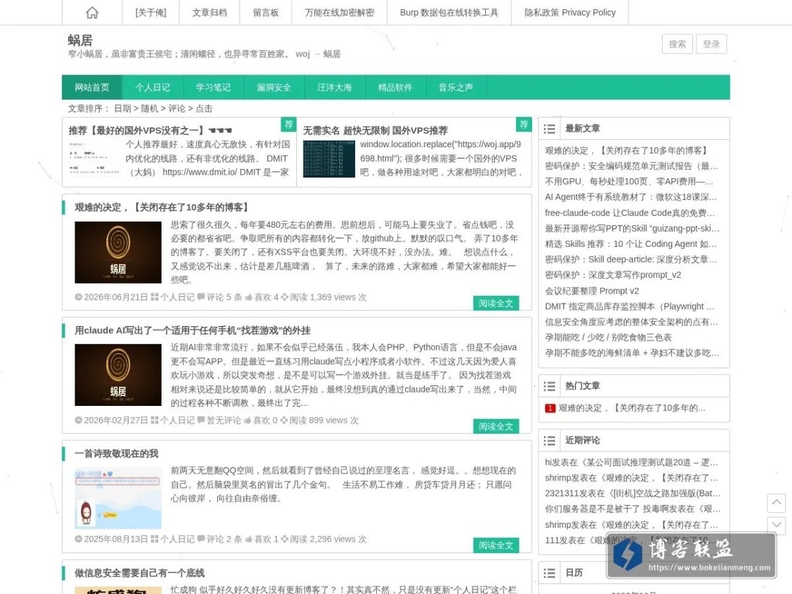
Task: Click list icon of 近期评论 panel
Action: (549, 440)
